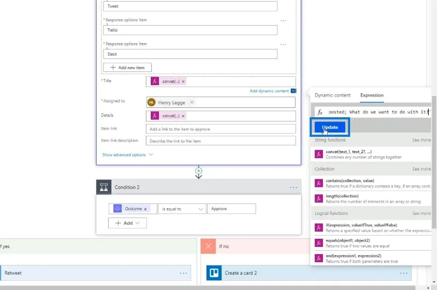The height and width of the screenshot is (290, 437).
Task: Select the contains(collection, value) function
Action: point(373,183)
